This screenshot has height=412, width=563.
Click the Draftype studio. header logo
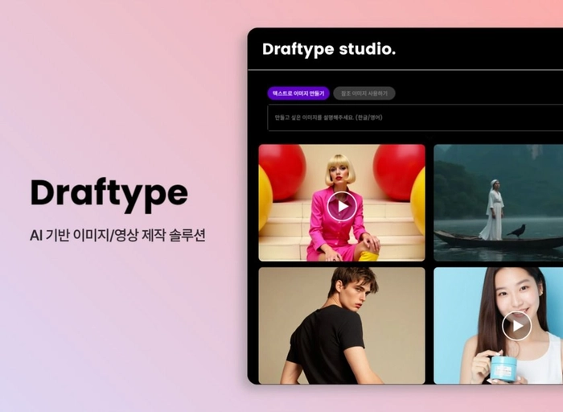[x=329, y=49]
